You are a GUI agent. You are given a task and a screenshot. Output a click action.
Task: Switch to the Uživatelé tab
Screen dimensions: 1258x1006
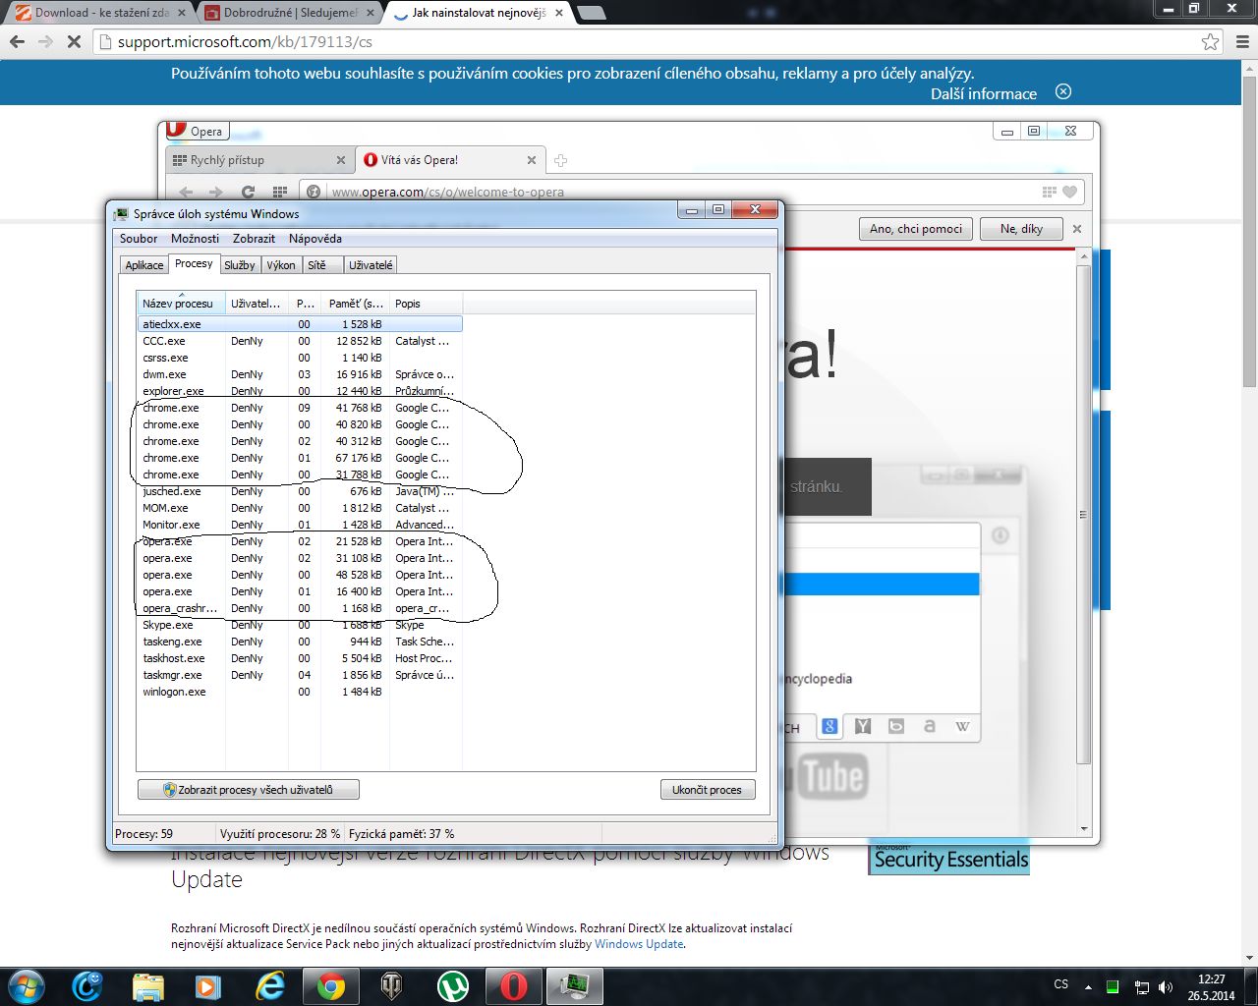tap(371, 265)
